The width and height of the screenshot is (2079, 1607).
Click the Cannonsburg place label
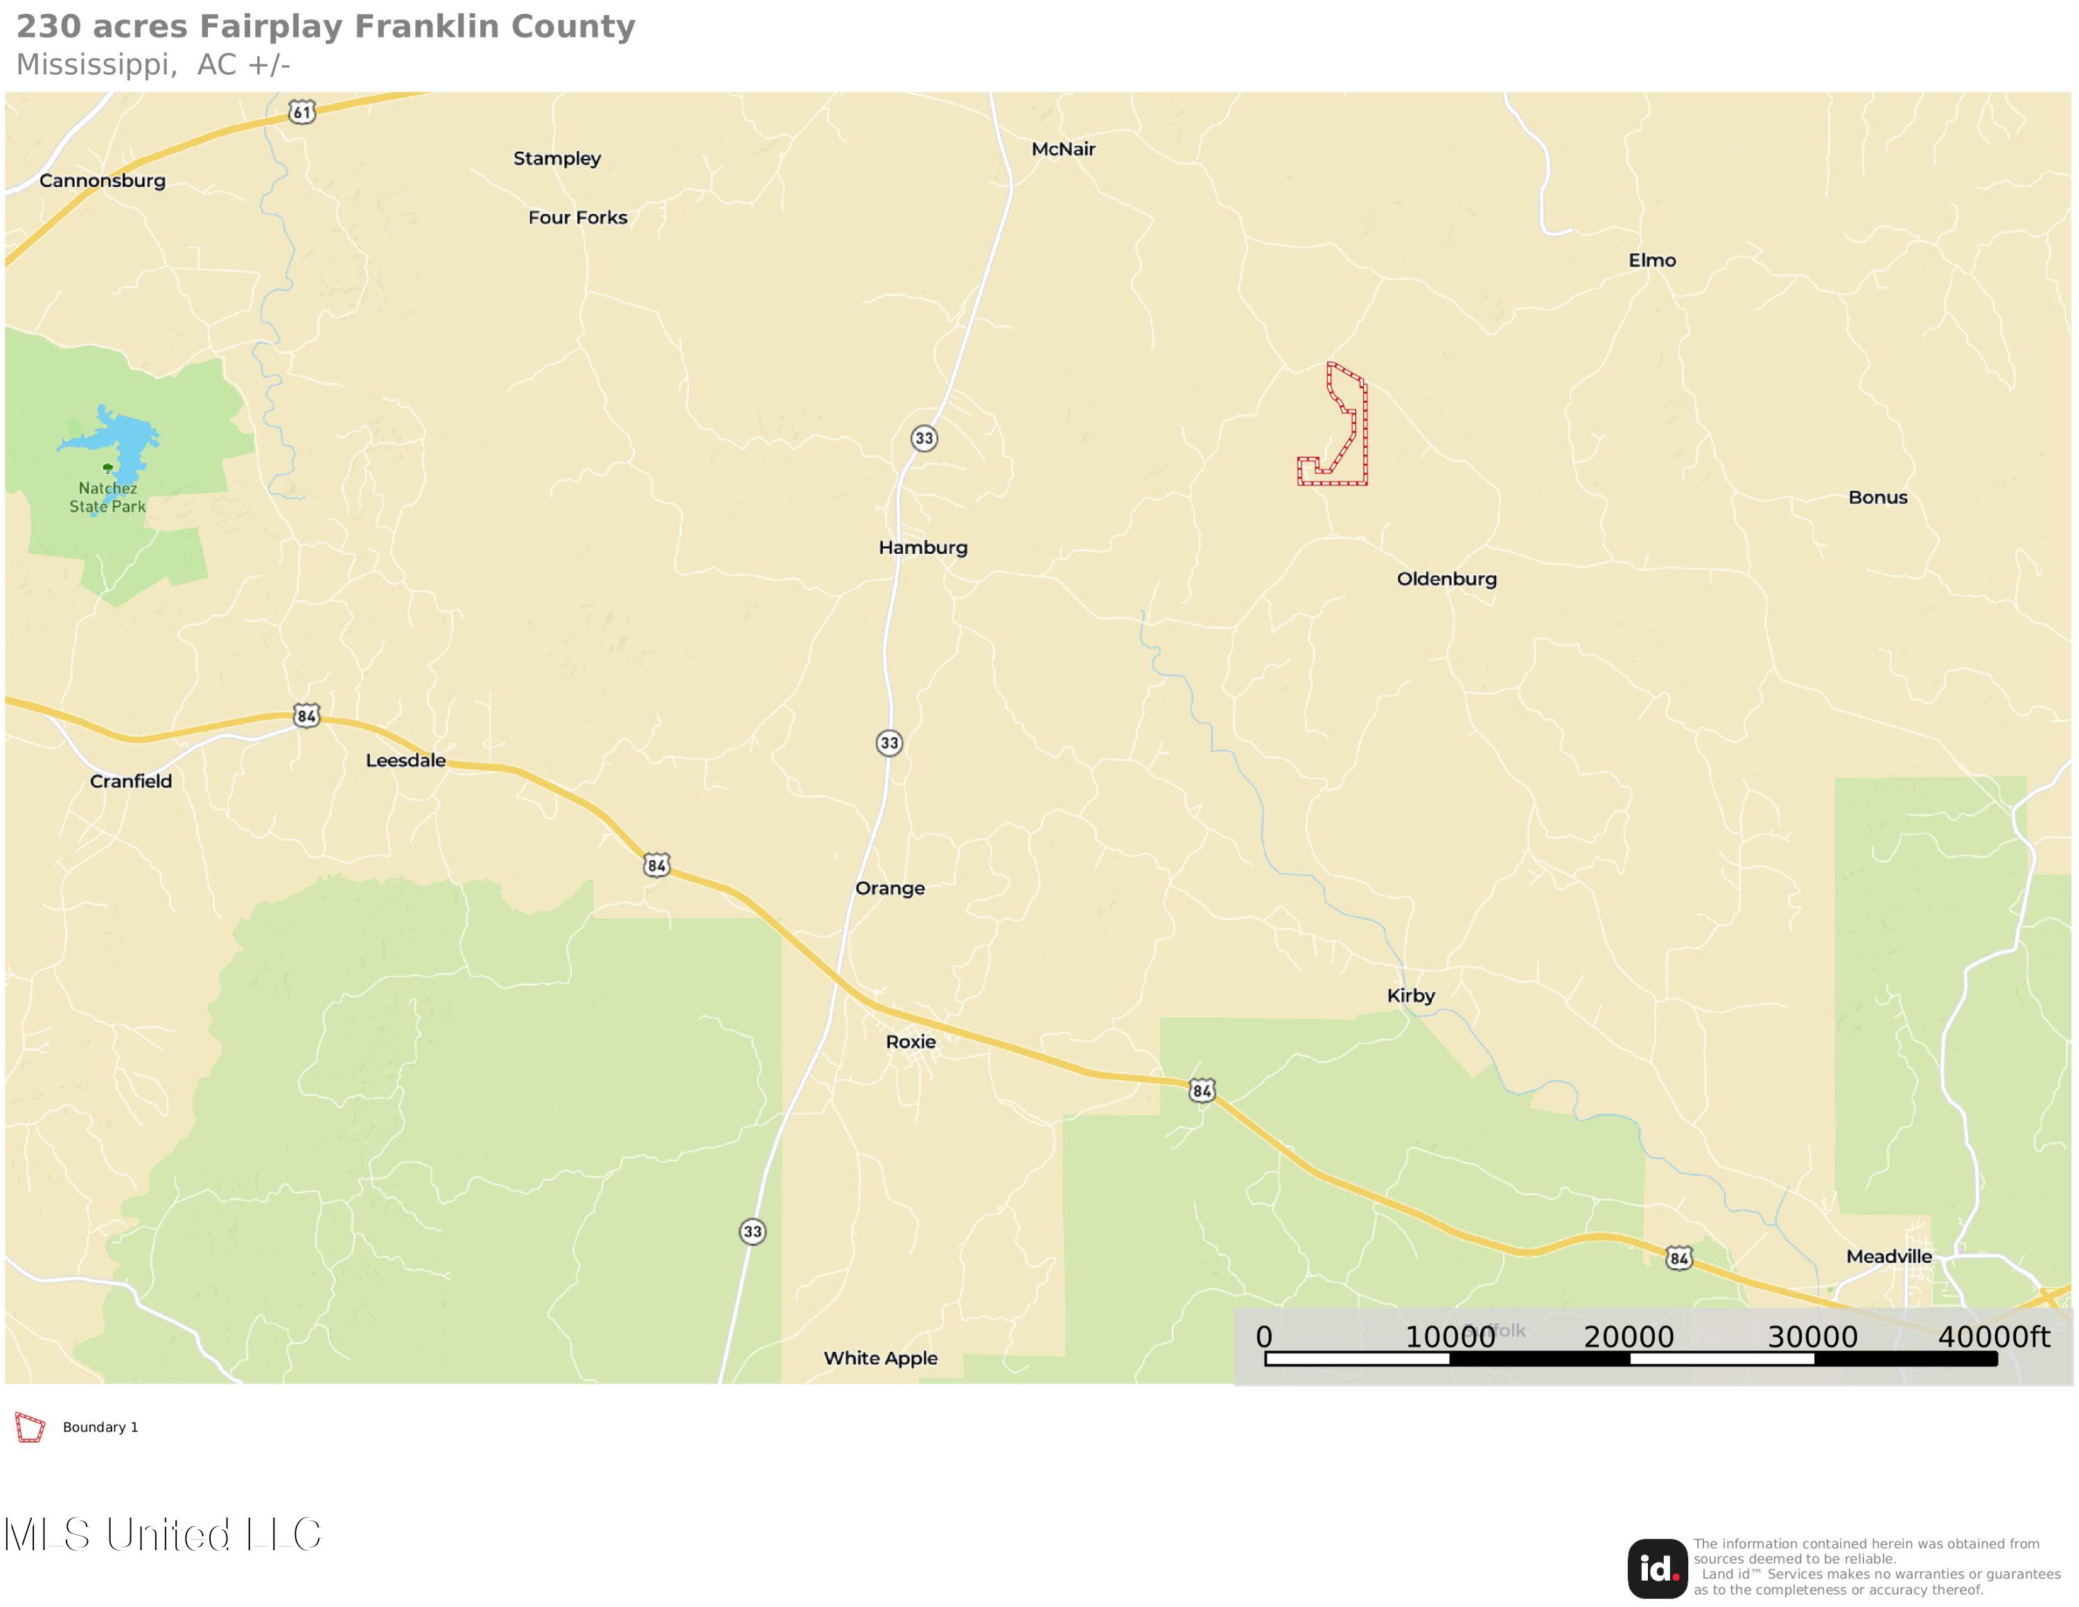[102, 181]
